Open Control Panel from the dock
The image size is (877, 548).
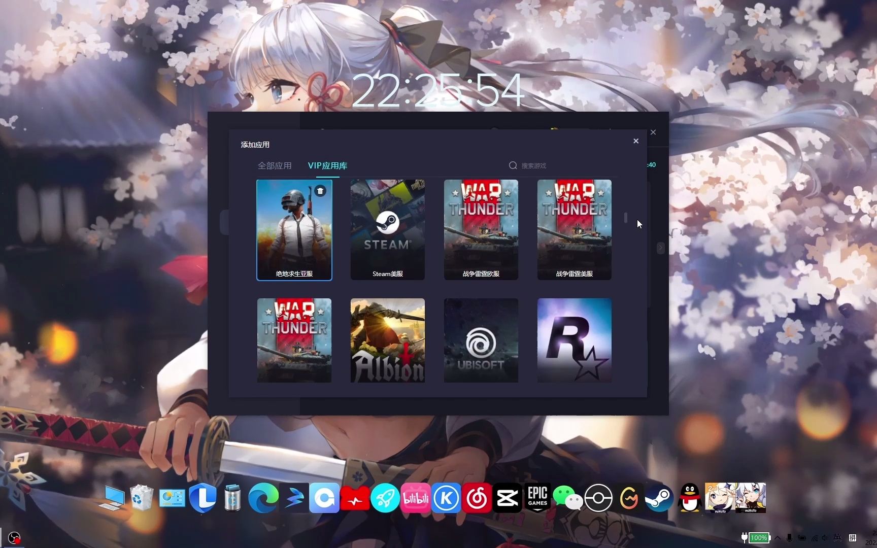(x=172, y=498)
